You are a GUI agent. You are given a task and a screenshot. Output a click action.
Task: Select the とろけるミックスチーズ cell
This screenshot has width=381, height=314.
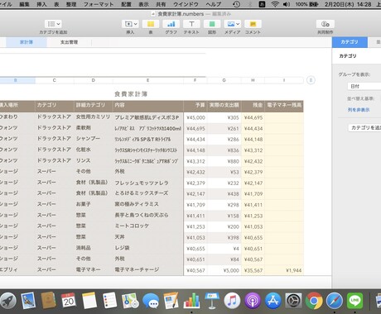tap(148, 193)
